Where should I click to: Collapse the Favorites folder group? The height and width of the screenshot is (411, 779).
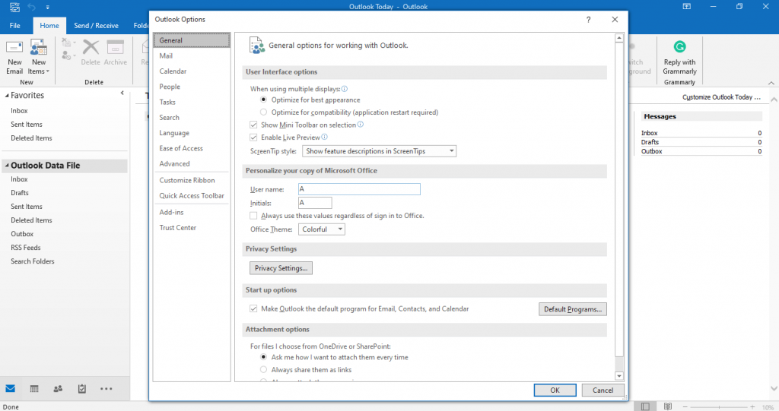coord(7,95)
